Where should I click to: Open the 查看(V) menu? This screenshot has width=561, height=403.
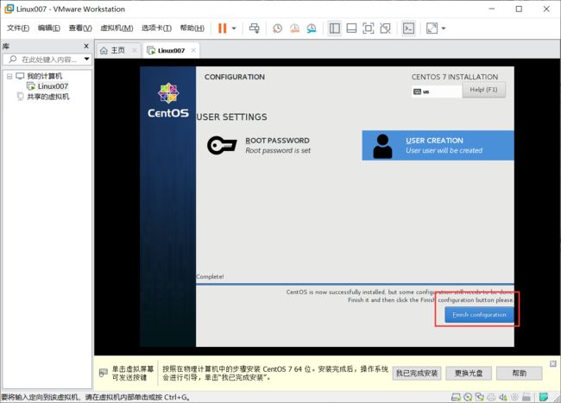(80, 28)
